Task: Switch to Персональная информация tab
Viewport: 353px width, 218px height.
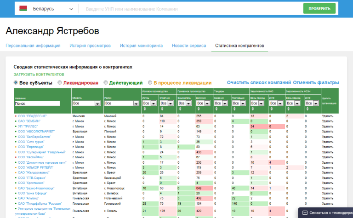Action: point(33,46)
